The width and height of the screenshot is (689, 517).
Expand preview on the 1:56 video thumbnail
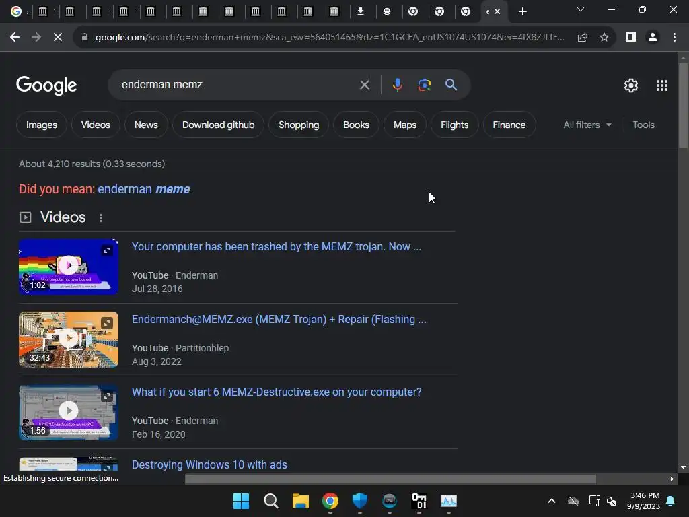click(x=107, y=396)
